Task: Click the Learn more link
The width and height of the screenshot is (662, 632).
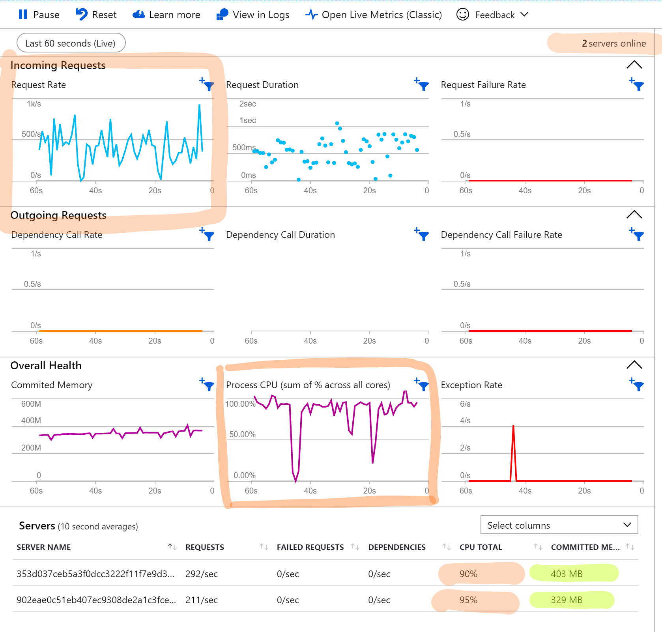Action: pos(166,15)
